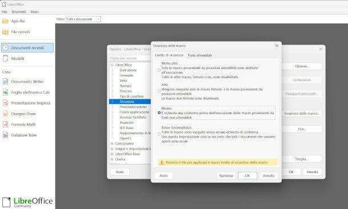Image resolution: width=348 pixels, height=209 pixels.
Task: Click Annulla button in Opzioni dialog
Action: coord(312,172)
